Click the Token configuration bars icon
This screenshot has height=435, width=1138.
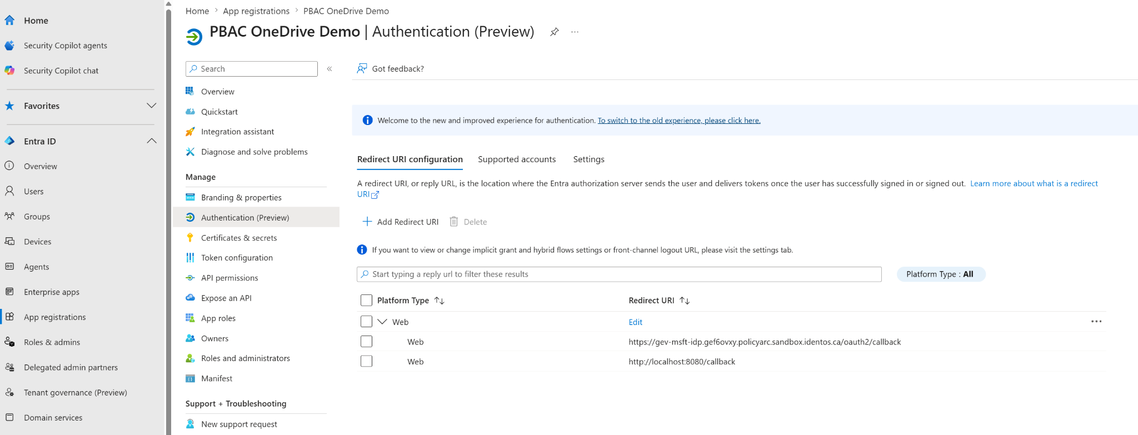[x=190, y=258]
